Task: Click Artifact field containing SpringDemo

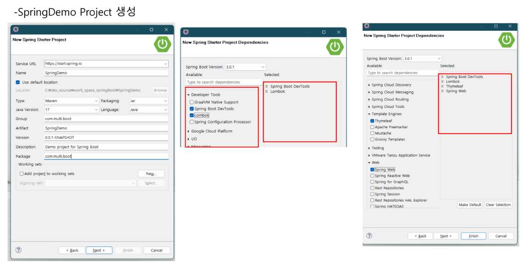Action: (x=107, y=128)
